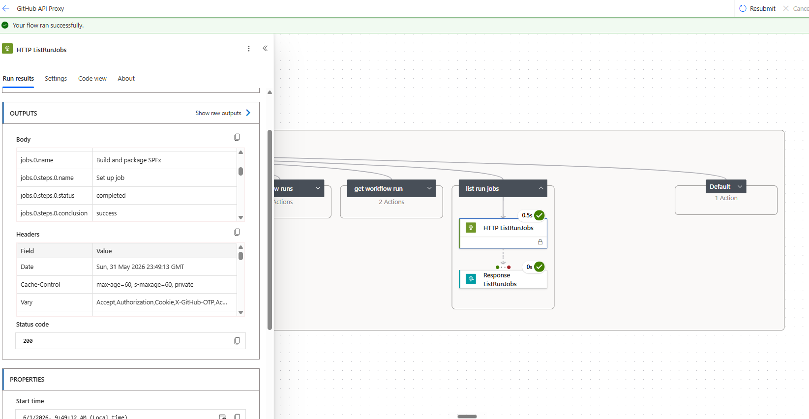Select the 'get workflow run' case header

tap(391, 188)
